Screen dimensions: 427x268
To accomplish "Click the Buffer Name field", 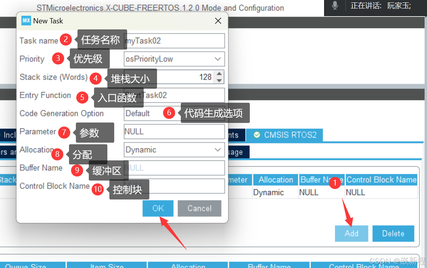I will pos(174,168).
